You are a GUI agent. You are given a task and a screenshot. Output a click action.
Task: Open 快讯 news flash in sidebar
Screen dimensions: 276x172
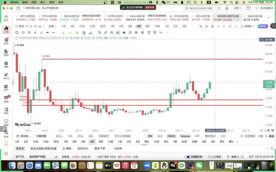point(6,41)
